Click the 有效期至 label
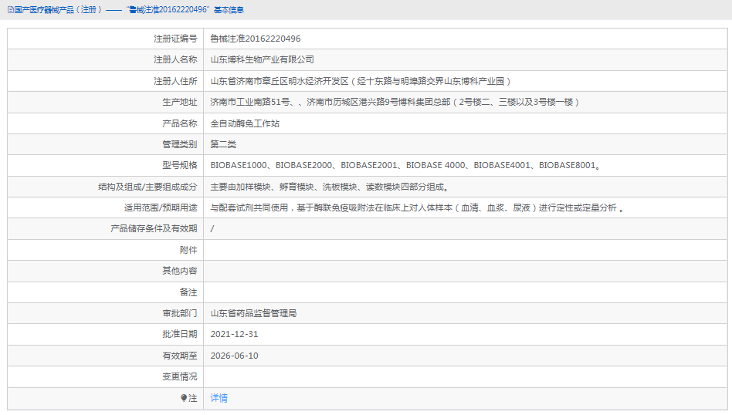The image size is (732, 415). (180, 356)
